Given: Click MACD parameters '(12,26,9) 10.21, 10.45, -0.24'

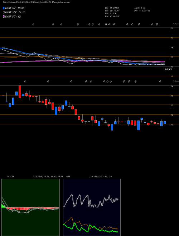Looking at the screenshot, I should tap(49, 177).
